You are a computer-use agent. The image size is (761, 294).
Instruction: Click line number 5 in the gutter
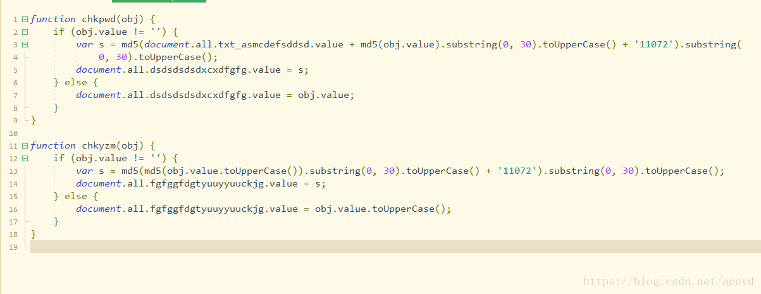(15, 70)
